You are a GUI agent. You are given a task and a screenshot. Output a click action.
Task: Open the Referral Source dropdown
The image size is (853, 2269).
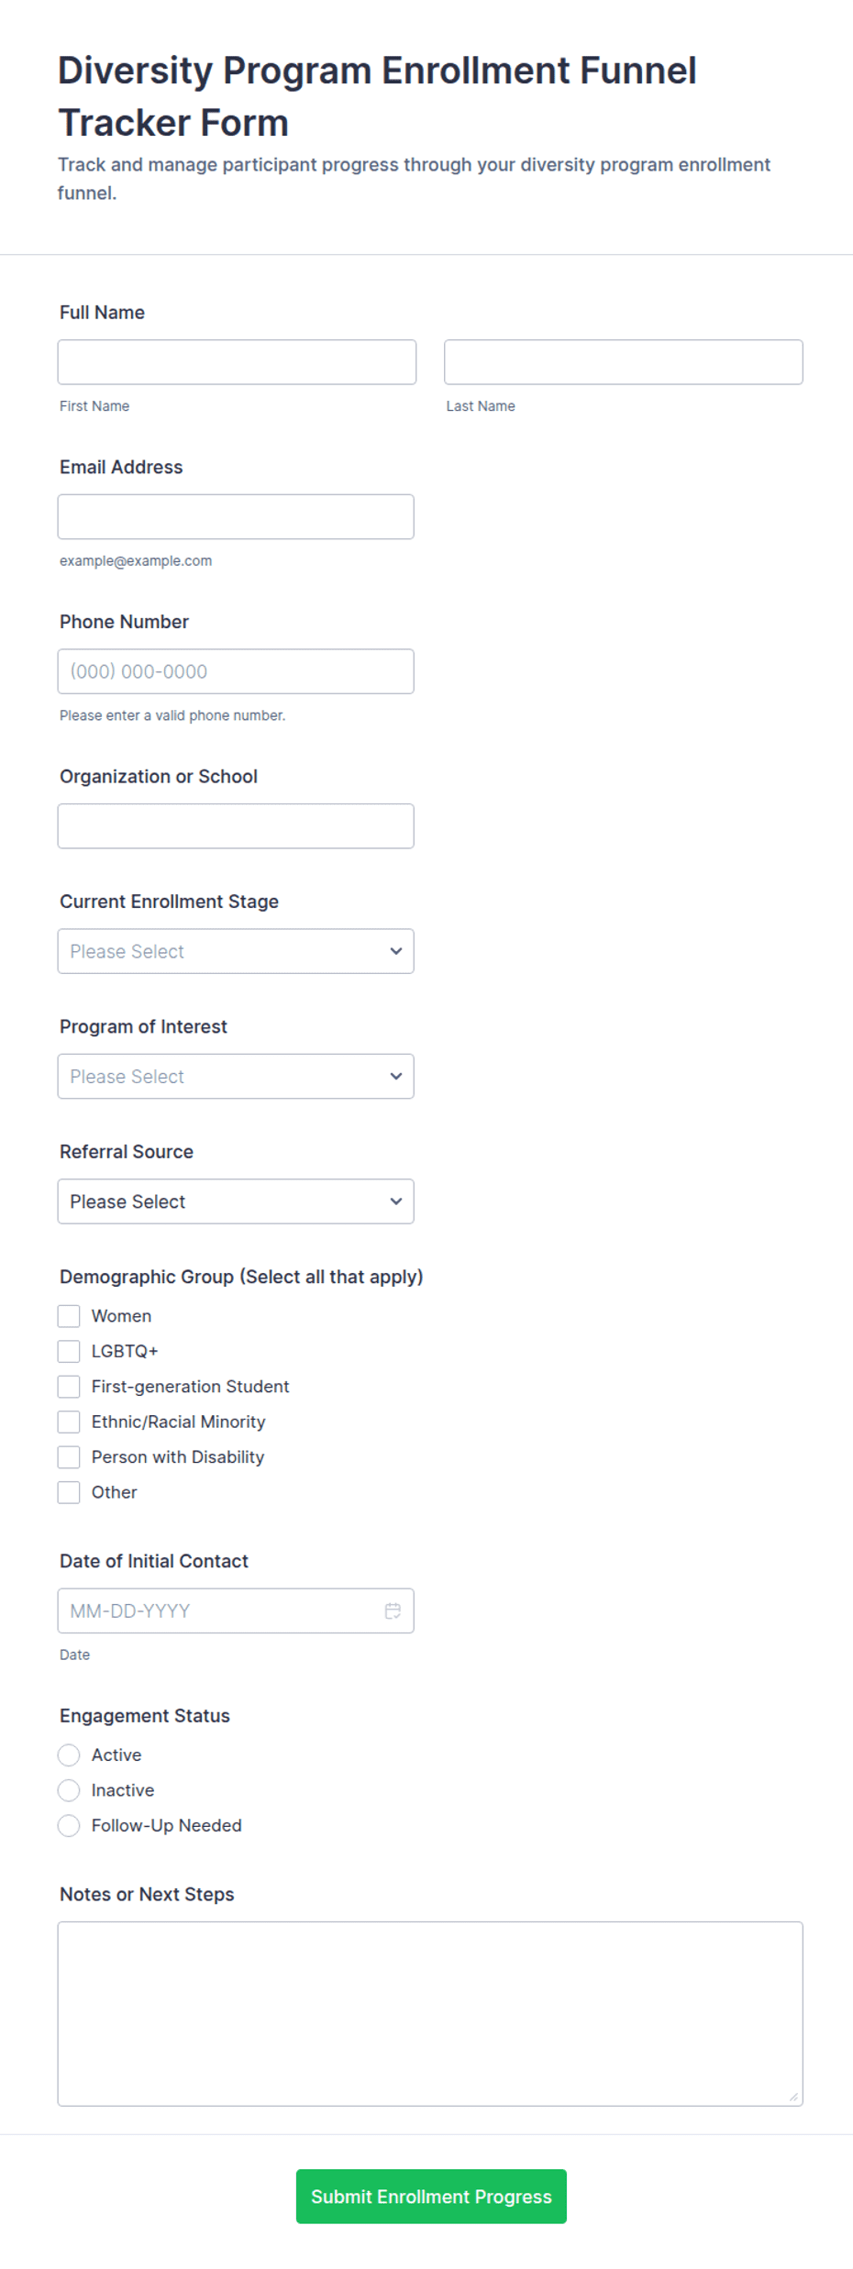(236, 1201)
